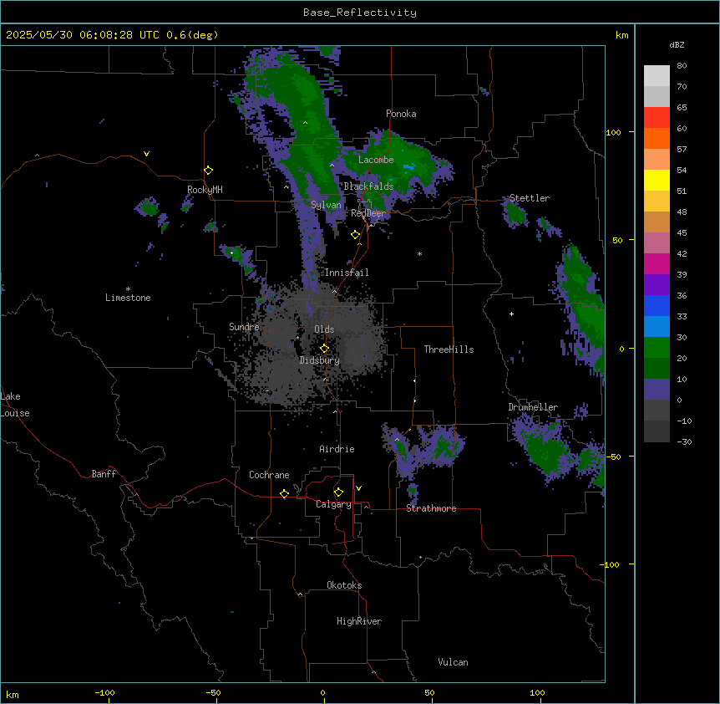Select the Innisfail city label
This screenshot has height=704, width=720.
pyautogui.click(x=347, y=273)
